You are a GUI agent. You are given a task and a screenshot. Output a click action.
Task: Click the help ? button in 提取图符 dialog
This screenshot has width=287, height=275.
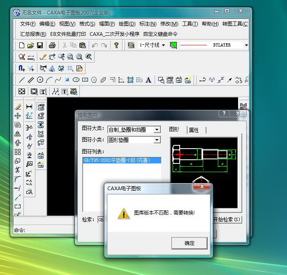pyautogui.click(x=224, y=113)
